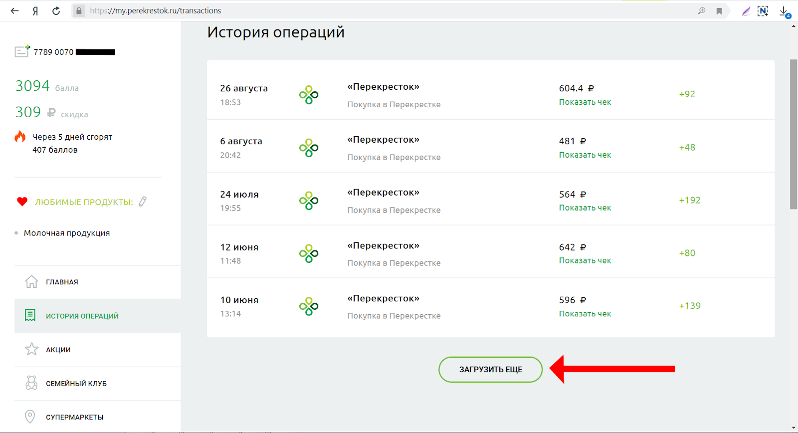798x433 pixels.
Task: Click Перекресток logo in 24 июля row
Action: [x=309, y=201]
